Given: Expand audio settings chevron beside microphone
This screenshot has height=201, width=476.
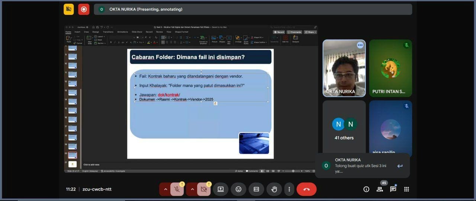Looking at the screenshot, I should click(165, 189).
